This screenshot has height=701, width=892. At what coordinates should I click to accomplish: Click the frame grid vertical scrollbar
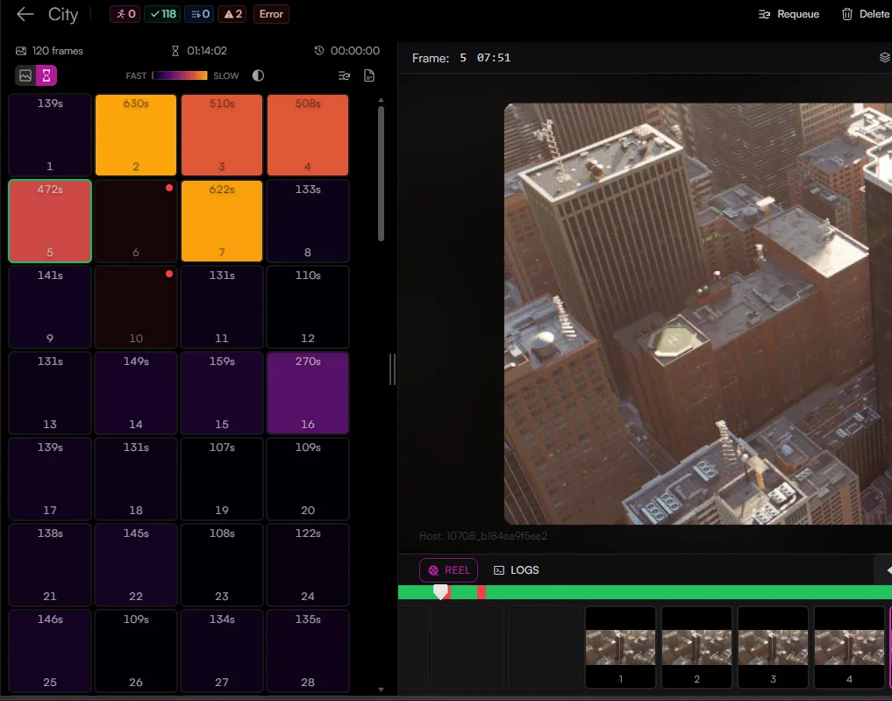pyautogui.click(x=382, y=174)
